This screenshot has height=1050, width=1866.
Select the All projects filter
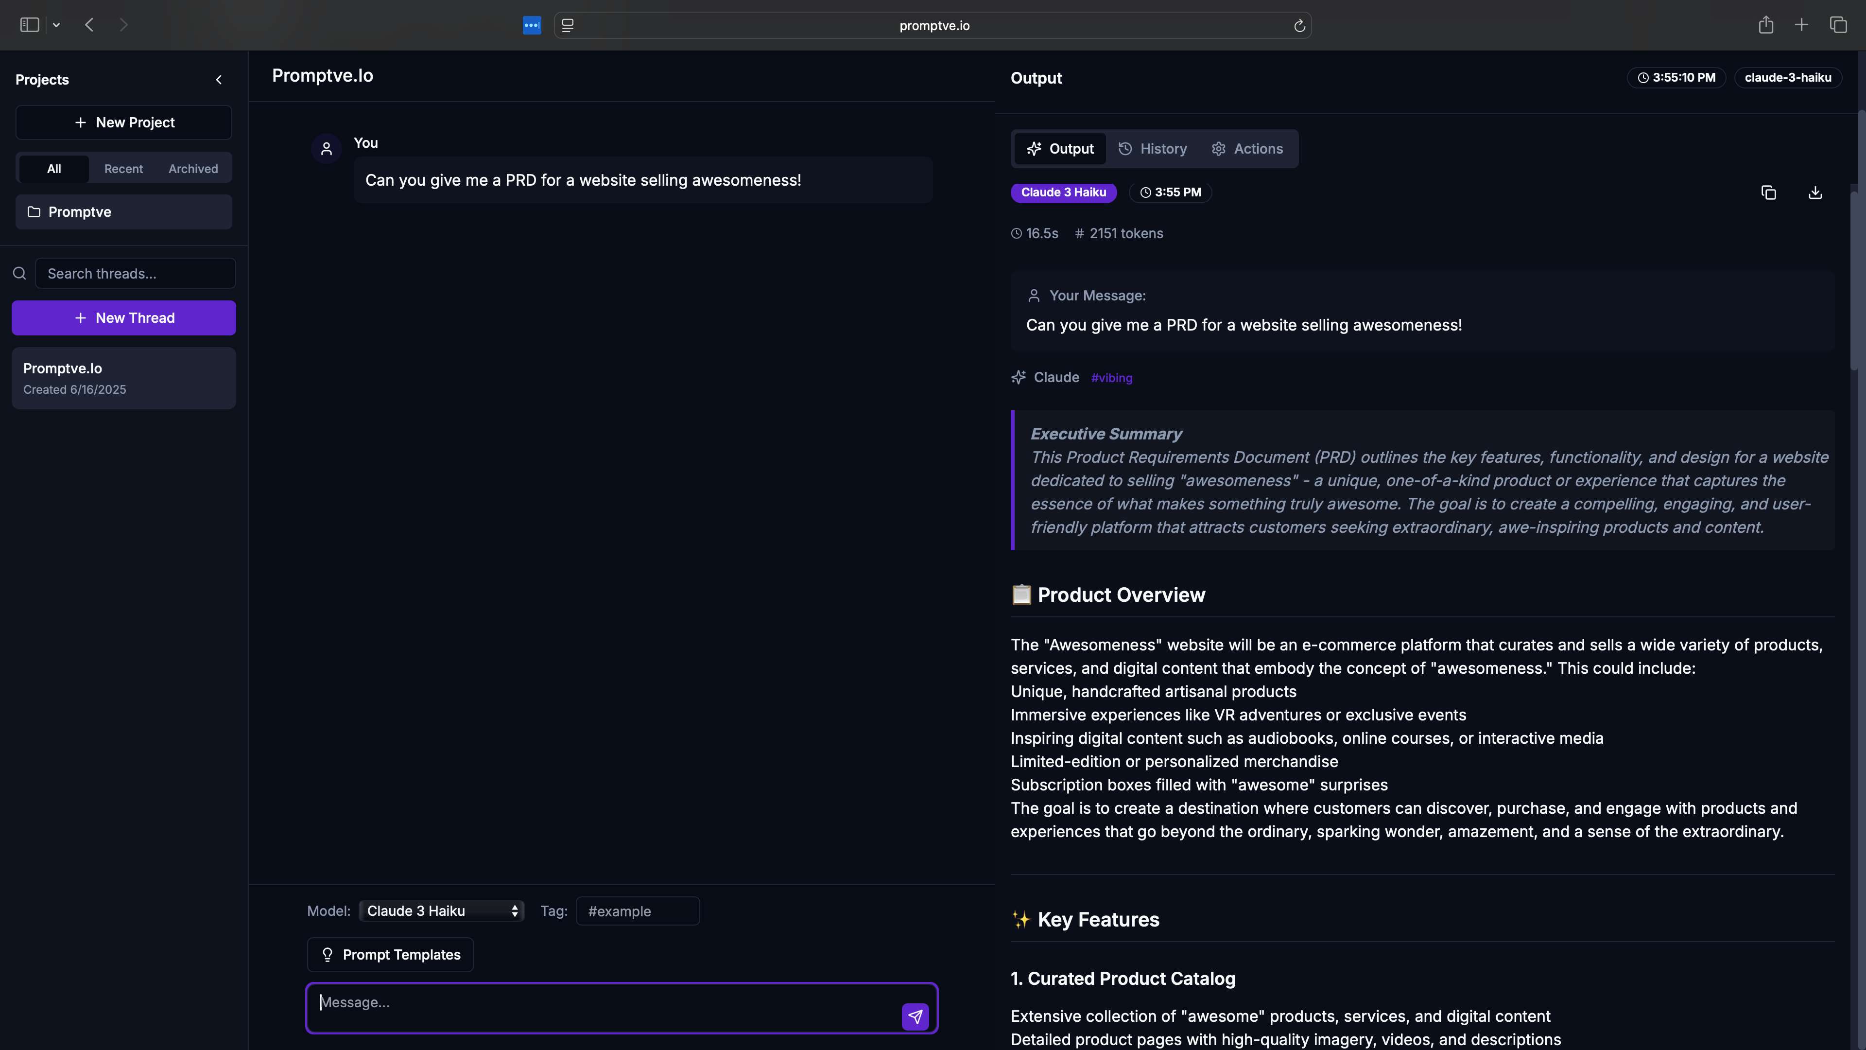pyautogui.click(x=53, y=169)
